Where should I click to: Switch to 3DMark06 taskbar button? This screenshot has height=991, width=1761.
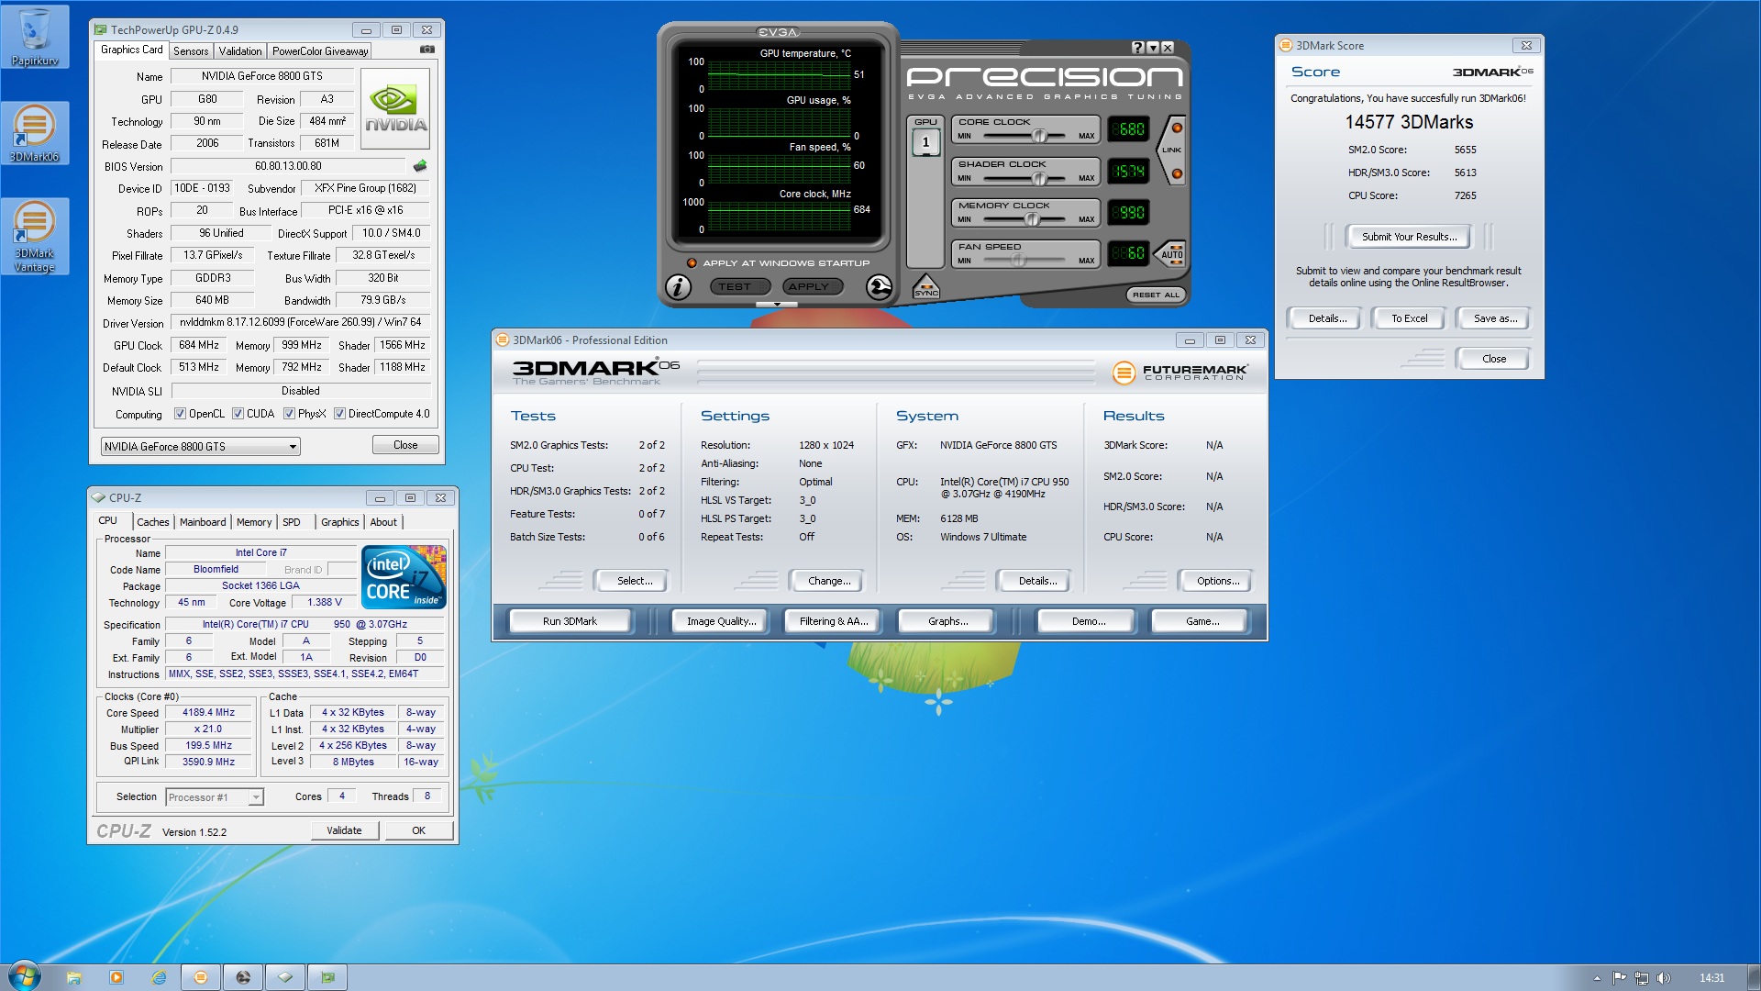201,977
